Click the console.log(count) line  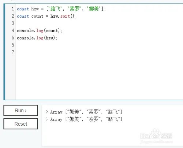40,30
